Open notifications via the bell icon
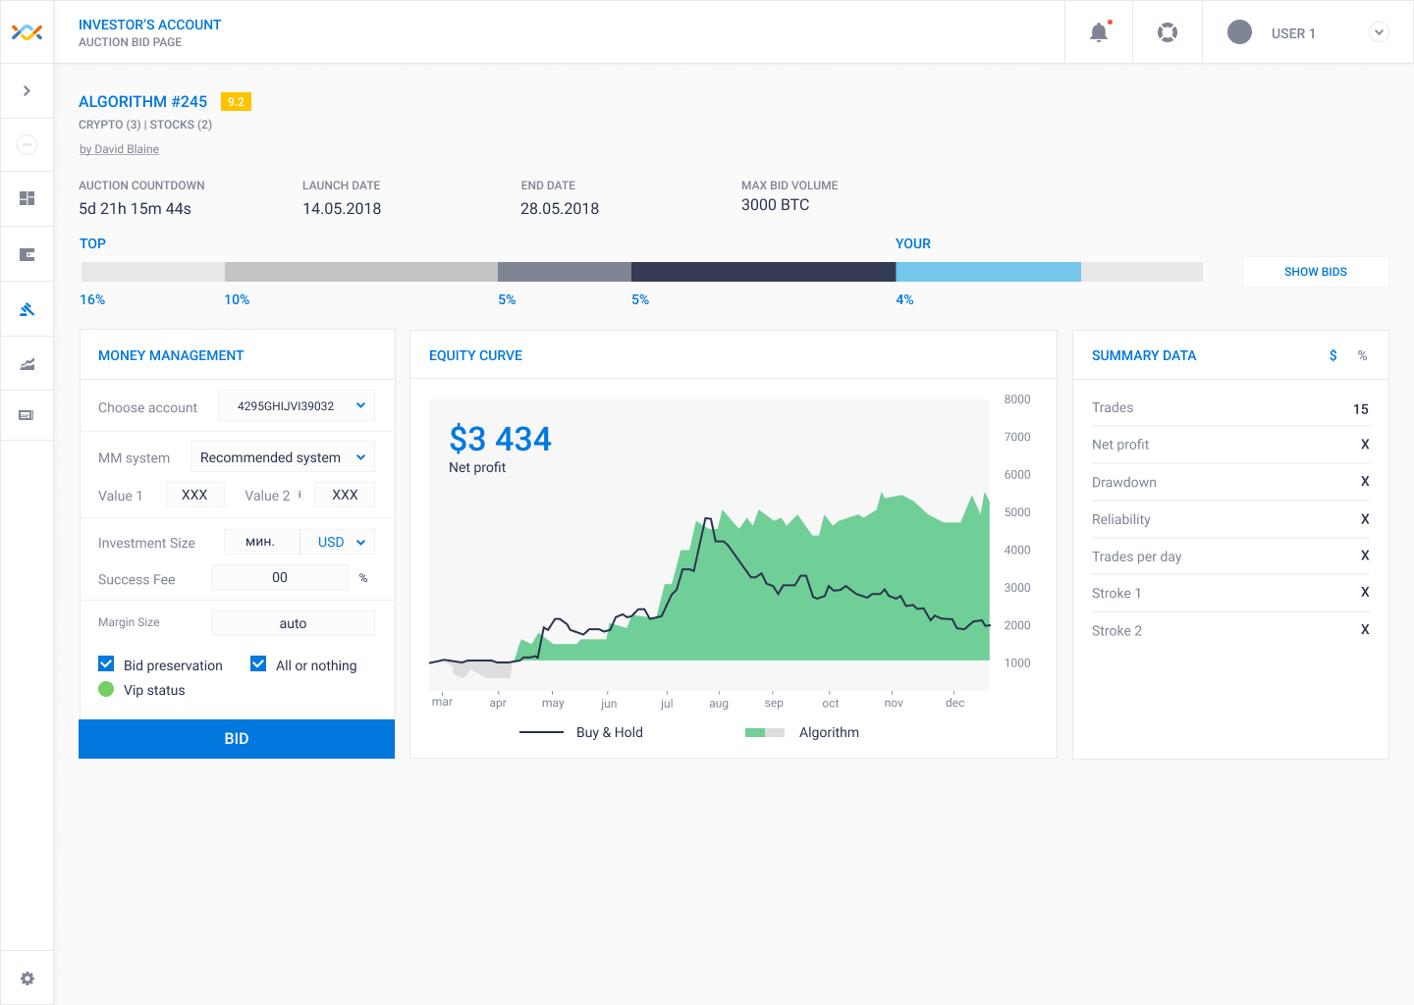The width and height of the screenshot is (1414, 1005). tap(1098, 31)
